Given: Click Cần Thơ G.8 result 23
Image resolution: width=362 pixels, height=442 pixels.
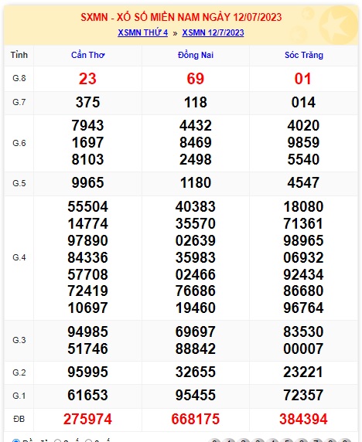Looking at the screenshot, I should click(x=87, y=79).
